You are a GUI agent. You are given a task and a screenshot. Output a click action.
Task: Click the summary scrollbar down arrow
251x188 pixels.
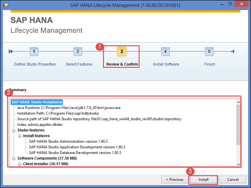click(238, 164)
